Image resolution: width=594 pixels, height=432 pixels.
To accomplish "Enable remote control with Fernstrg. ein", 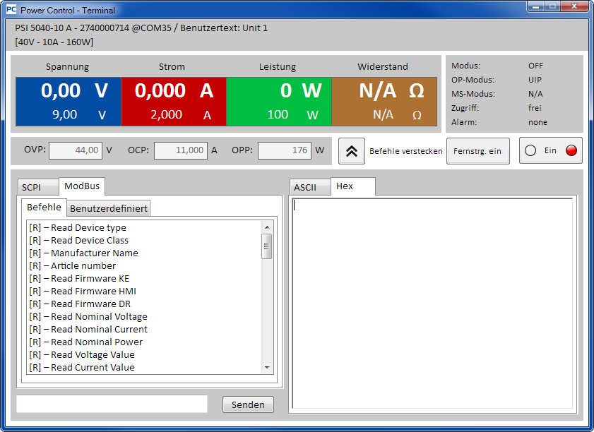I will [477, 151].
